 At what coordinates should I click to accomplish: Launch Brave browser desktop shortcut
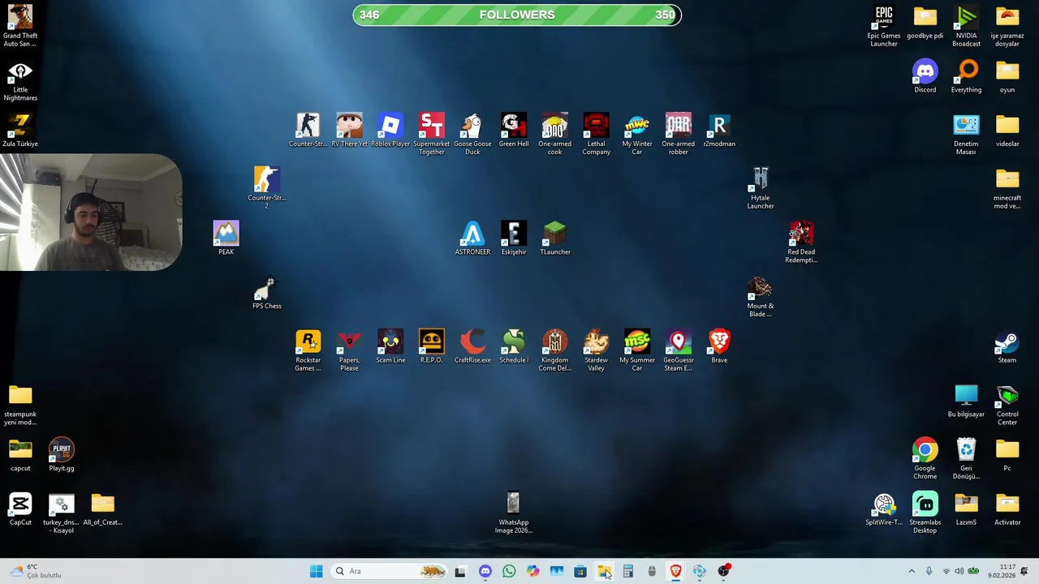coord(719,346)
